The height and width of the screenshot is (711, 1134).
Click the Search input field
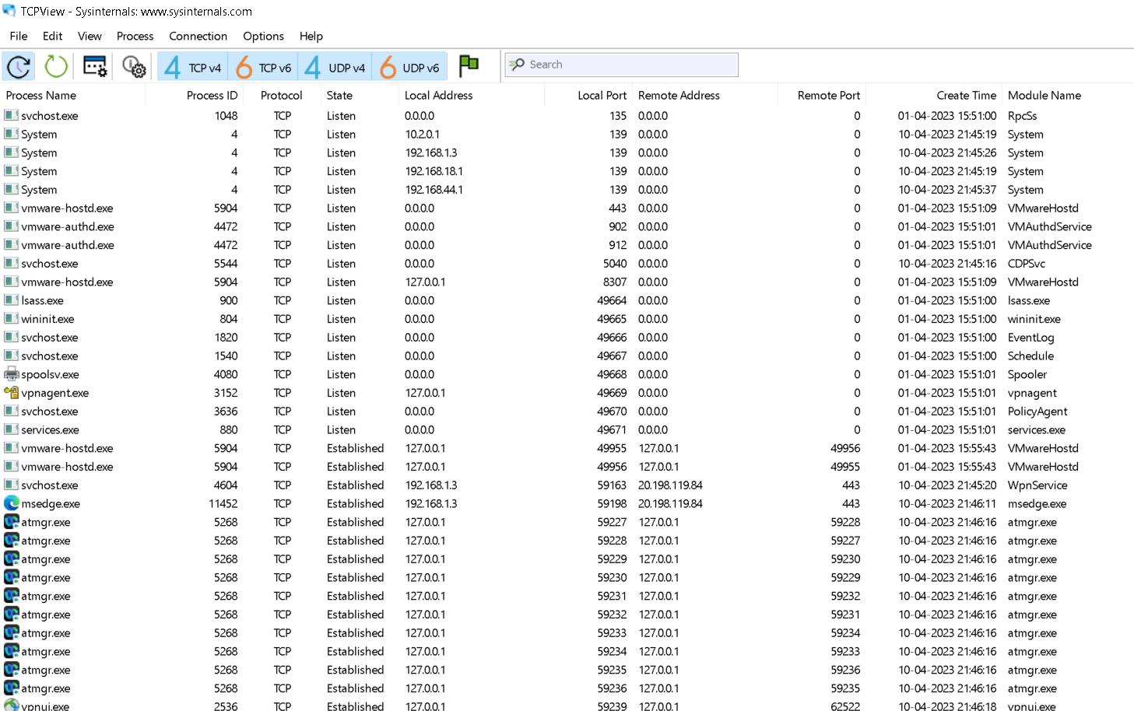621,65
